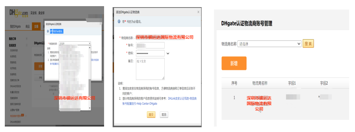Click the 提交 button
The height and width of the screenshot is (132, 355).
click(151, 115)
